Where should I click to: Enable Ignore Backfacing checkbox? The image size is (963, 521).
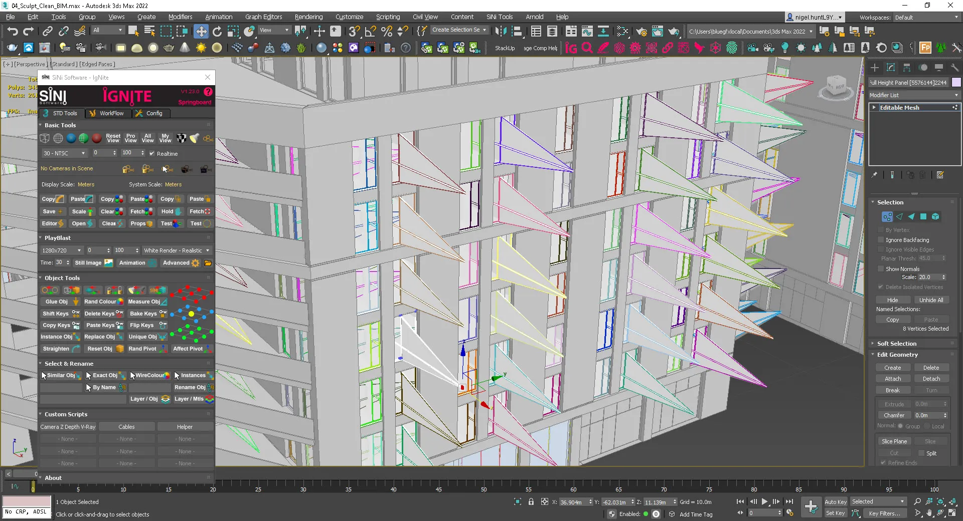pos(881,240)
